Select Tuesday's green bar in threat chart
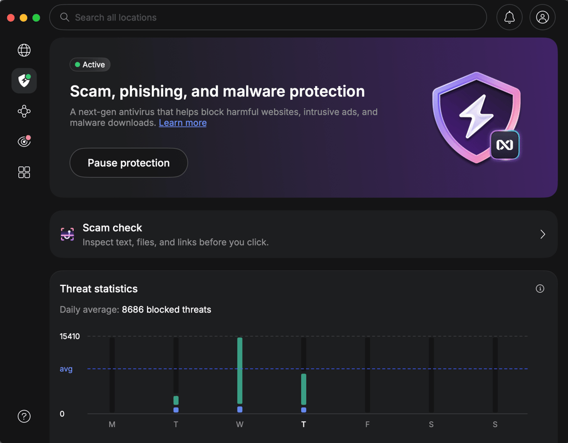Image resolution: width=568 pixels, height=443 pixels. 176,400
